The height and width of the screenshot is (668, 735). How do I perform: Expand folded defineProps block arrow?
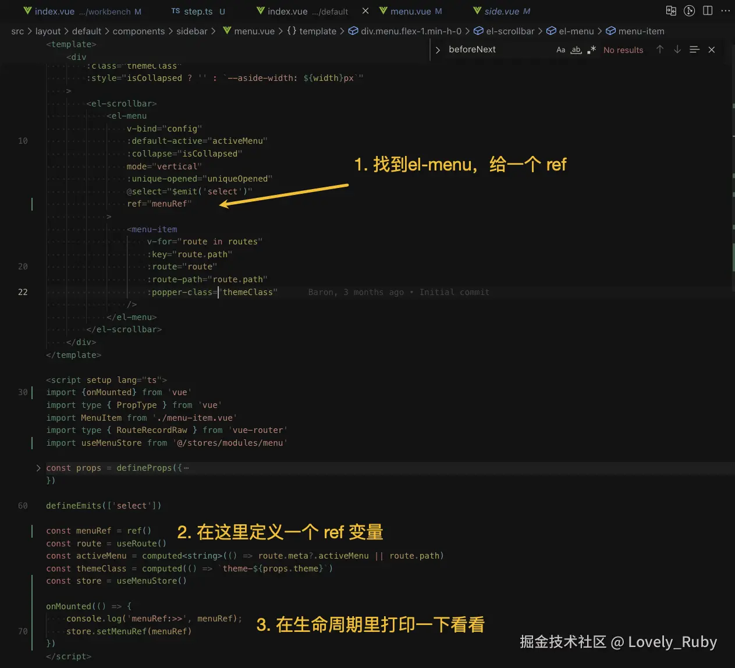click(38, 468)
